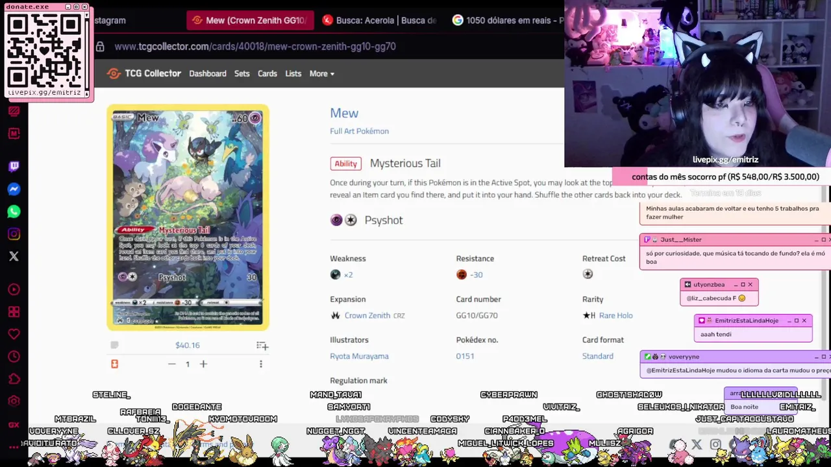Click the TCG Collector logo
This screenshot has height=467, width=831.
144,73
